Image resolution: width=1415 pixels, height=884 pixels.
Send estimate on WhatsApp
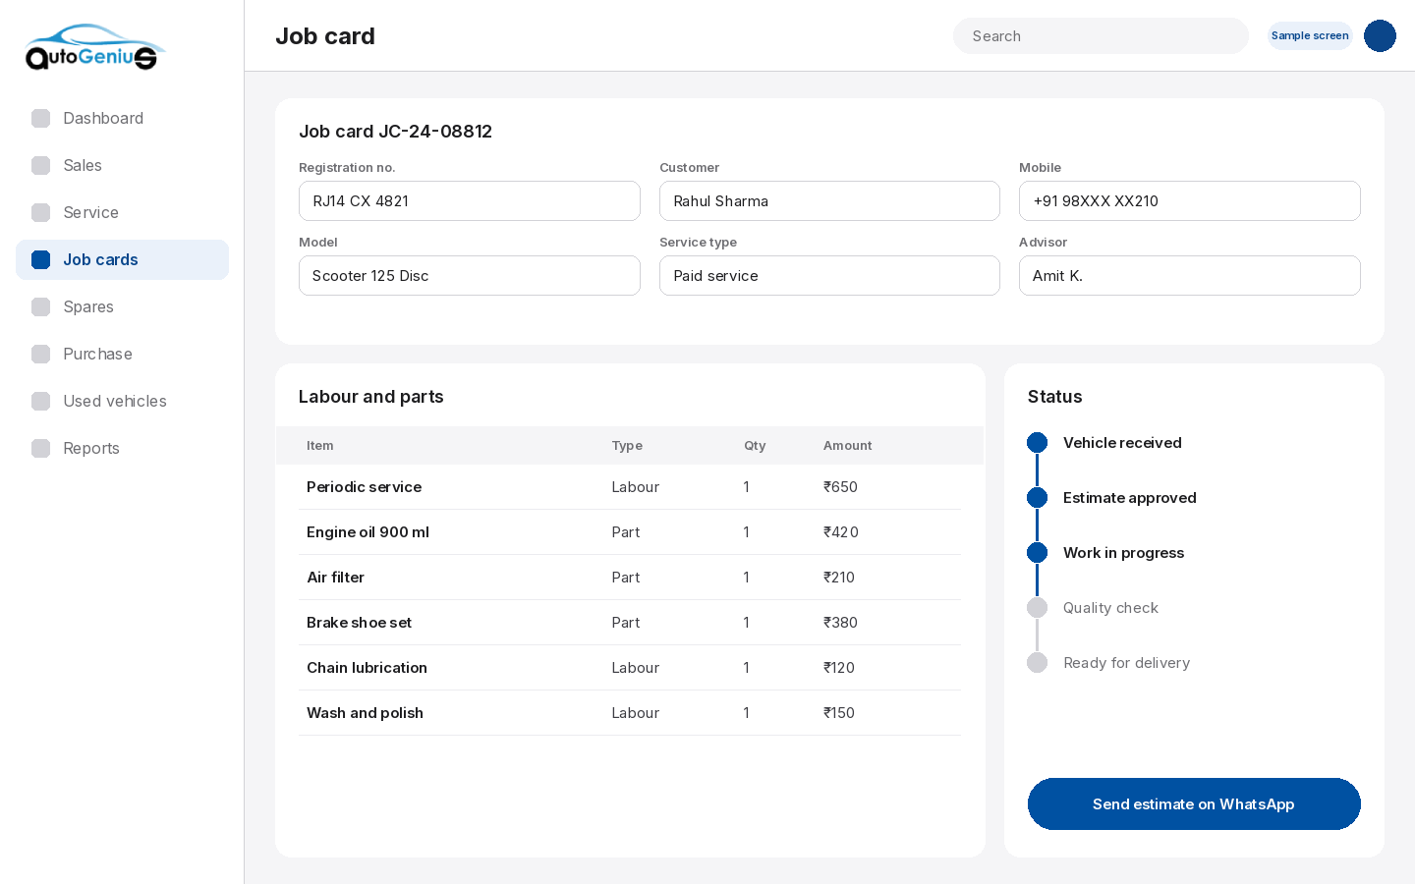(x=1194, y=803)
